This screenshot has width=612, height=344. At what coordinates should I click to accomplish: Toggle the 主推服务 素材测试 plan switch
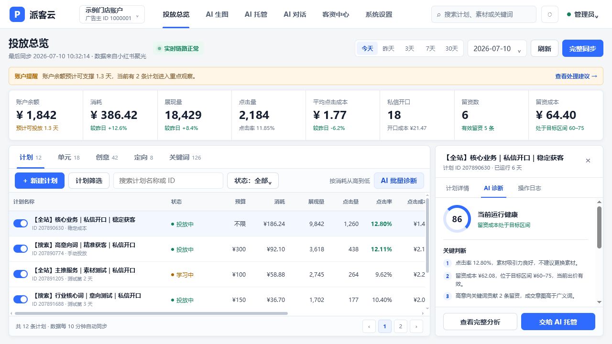[x=21, y=274]
